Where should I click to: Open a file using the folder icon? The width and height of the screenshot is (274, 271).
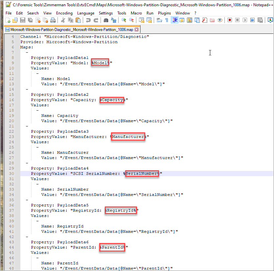(15, 20)
